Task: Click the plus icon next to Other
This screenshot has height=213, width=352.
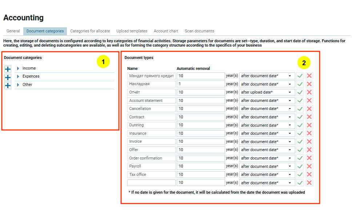Action: [x=8, y=86]
